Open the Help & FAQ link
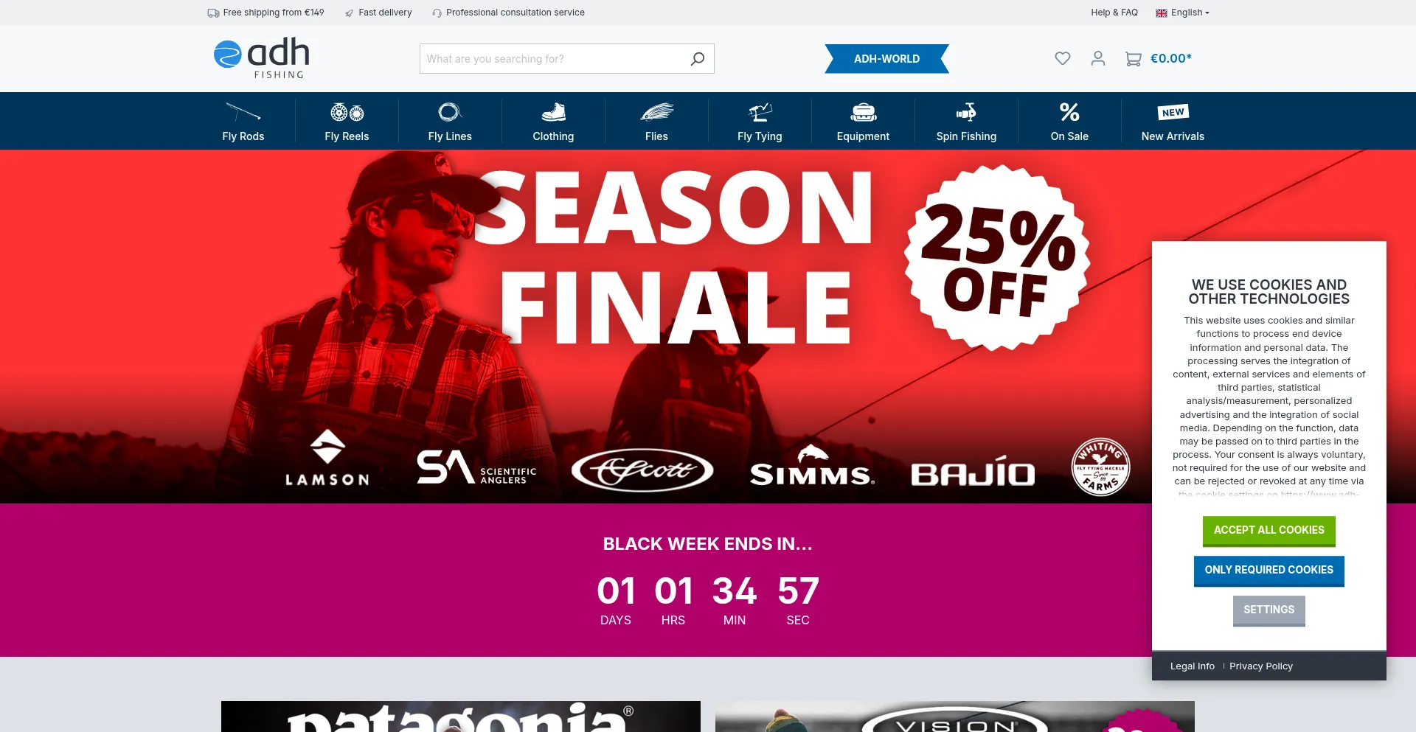This screenshot has width=1416, height=732. coord(1114,13)
